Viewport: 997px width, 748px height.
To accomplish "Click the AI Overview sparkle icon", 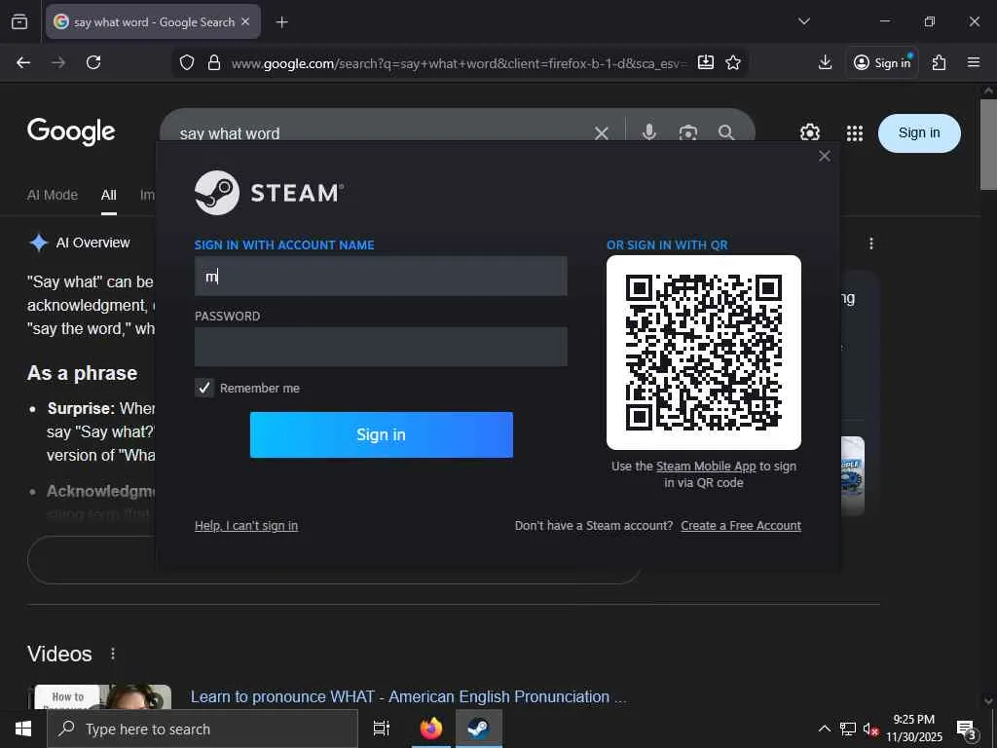I will (x=39, y=243).
